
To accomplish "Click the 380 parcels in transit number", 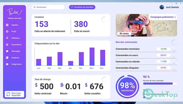I will point(81,24).
